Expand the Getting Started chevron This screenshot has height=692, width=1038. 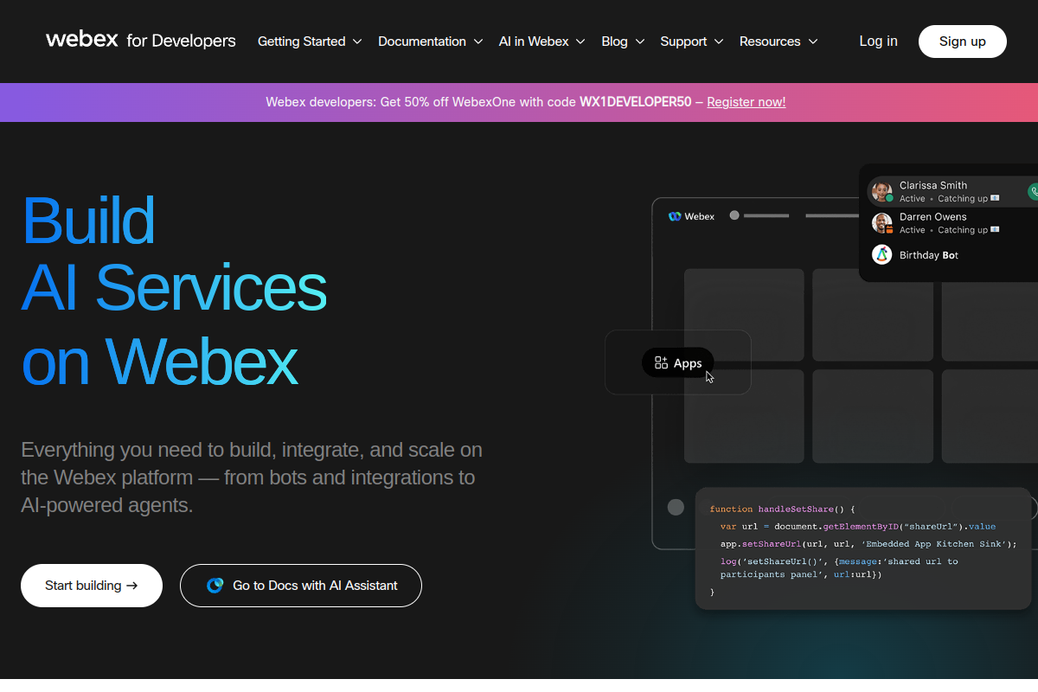[357, 42]
